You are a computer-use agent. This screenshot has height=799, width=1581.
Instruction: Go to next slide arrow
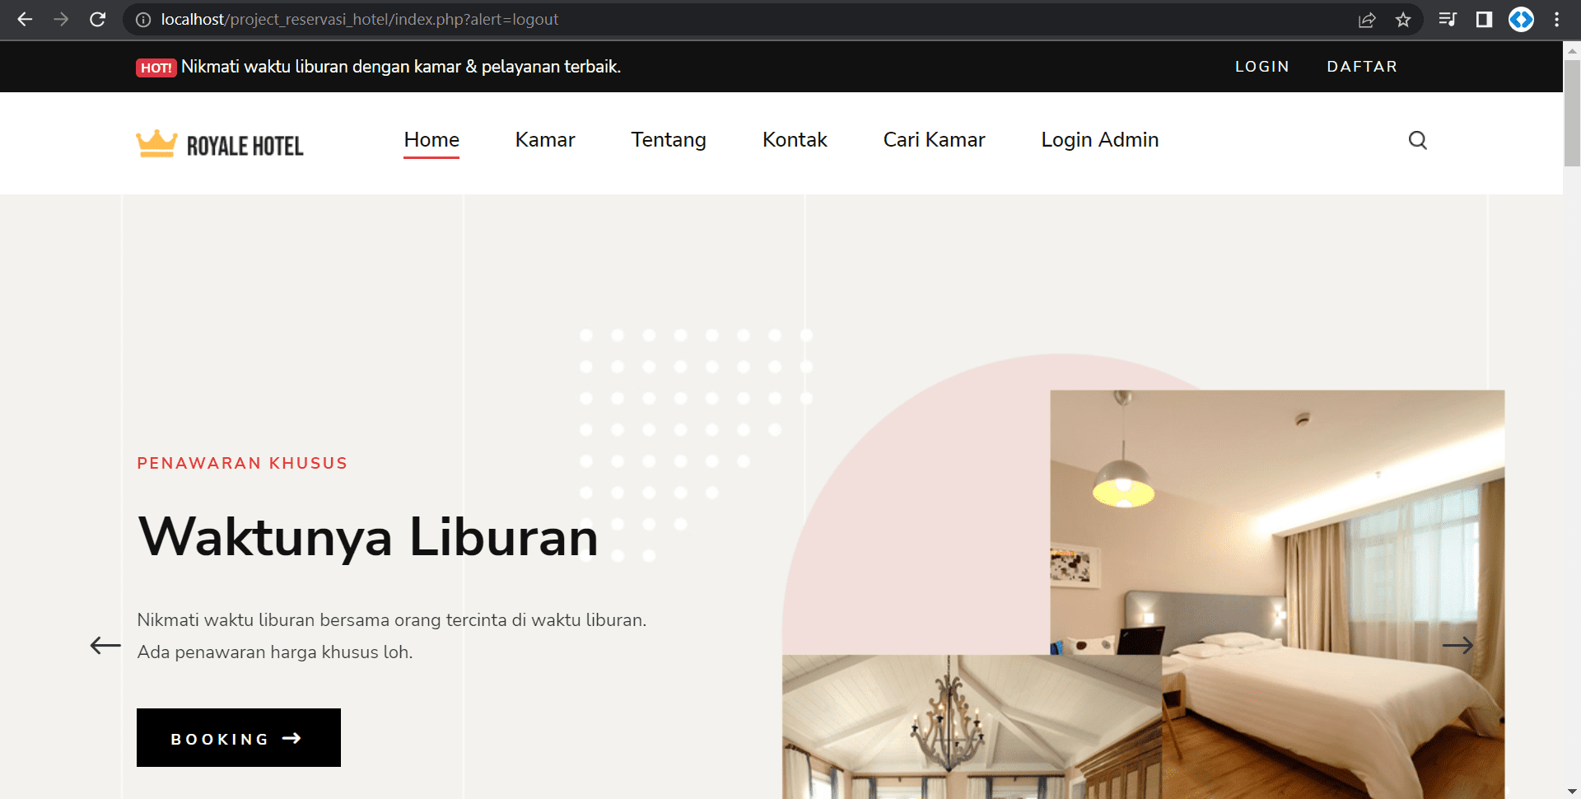(x=1457, y=646)
